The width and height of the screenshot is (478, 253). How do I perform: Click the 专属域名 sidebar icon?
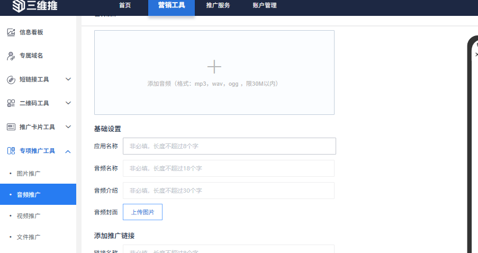[x=11, y=56]
